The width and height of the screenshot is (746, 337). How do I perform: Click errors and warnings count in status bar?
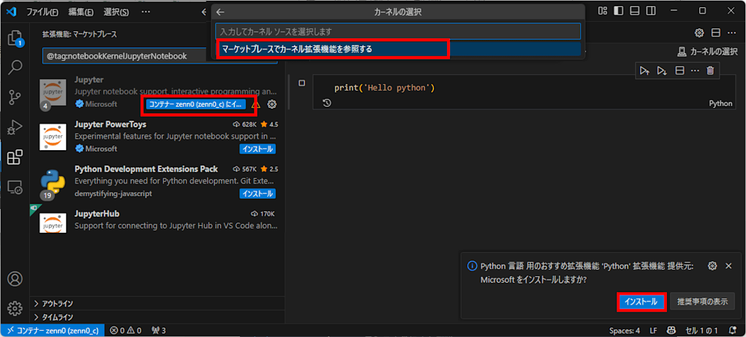pos(126,331)
